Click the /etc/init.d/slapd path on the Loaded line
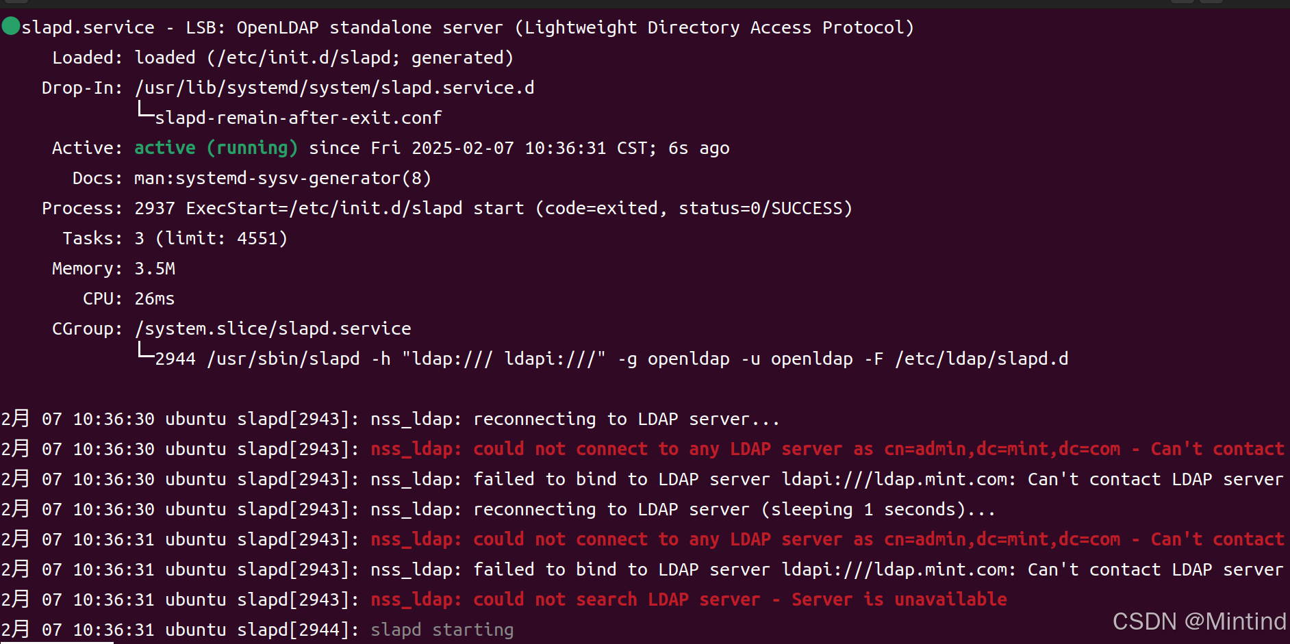This screenshot has height=644, width=1290. 303,57
